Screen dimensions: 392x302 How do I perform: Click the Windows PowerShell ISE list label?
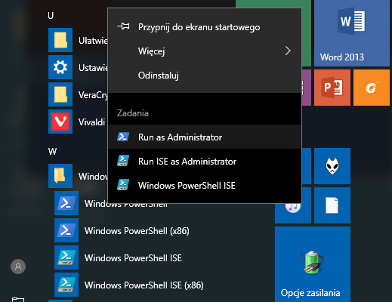point(133,258)
